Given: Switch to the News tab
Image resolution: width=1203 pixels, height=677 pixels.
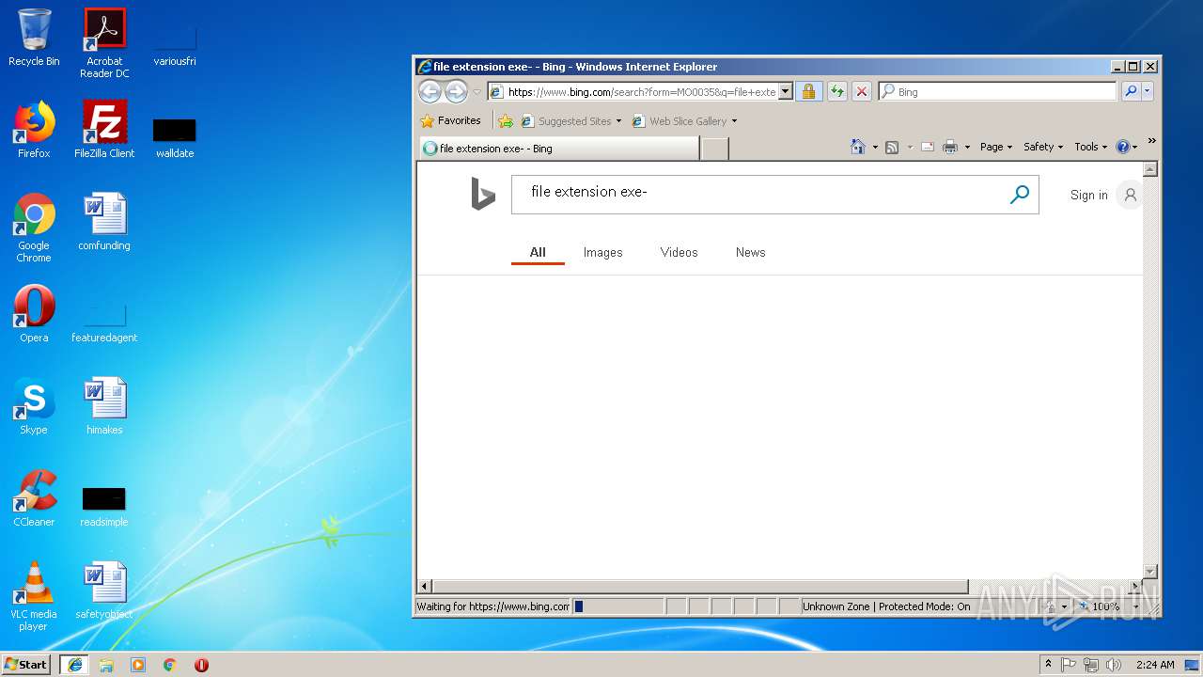Looking at the screenshot, I should tap(750, 252).
